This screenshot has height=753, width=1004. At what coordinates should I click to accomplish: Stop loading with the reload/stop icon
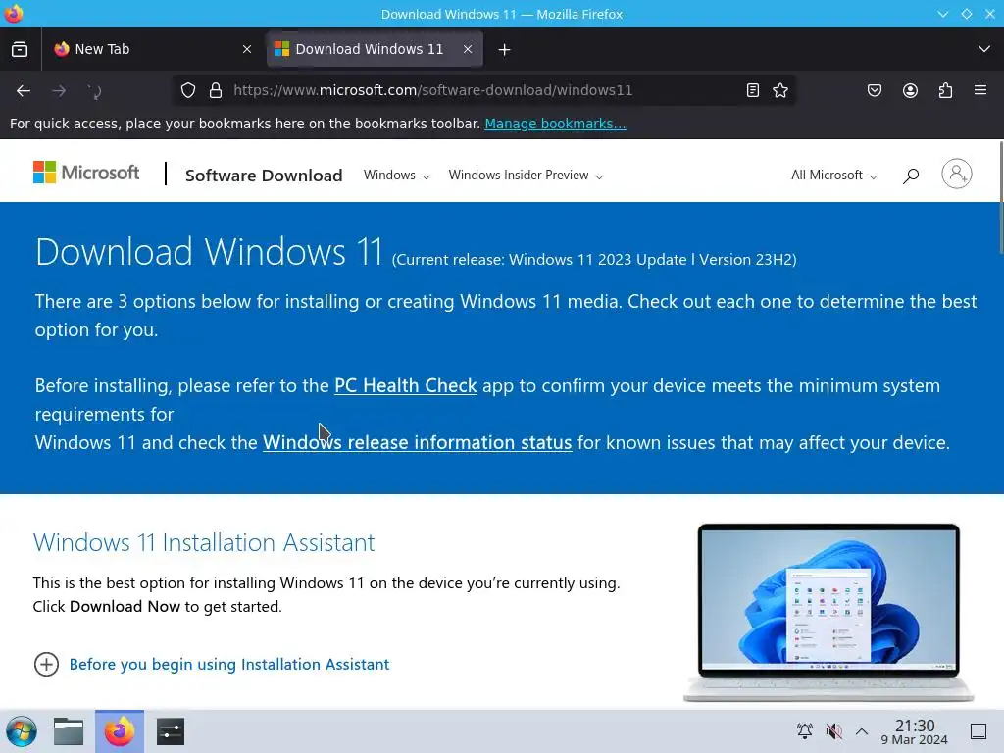(95, 91)
